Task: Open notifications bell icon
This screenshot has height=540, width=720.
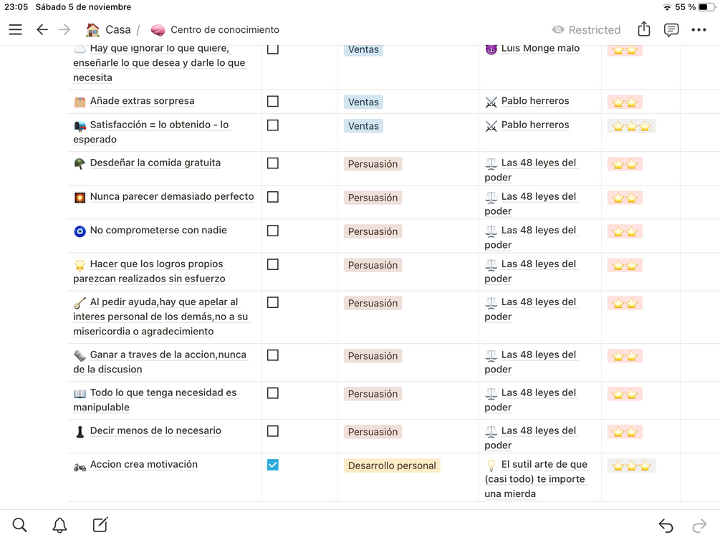Action: tap(60, 525)
